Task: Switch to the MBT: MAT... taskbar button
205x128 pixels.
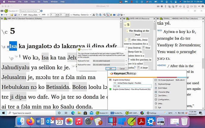Action: (132, 113)
